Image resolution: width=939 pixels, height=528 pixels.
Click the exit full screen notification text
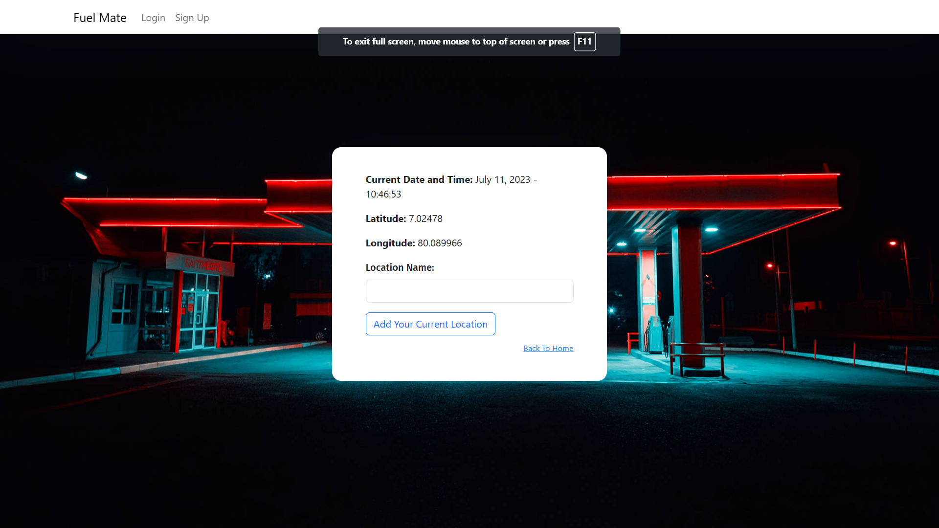point(455,42)
